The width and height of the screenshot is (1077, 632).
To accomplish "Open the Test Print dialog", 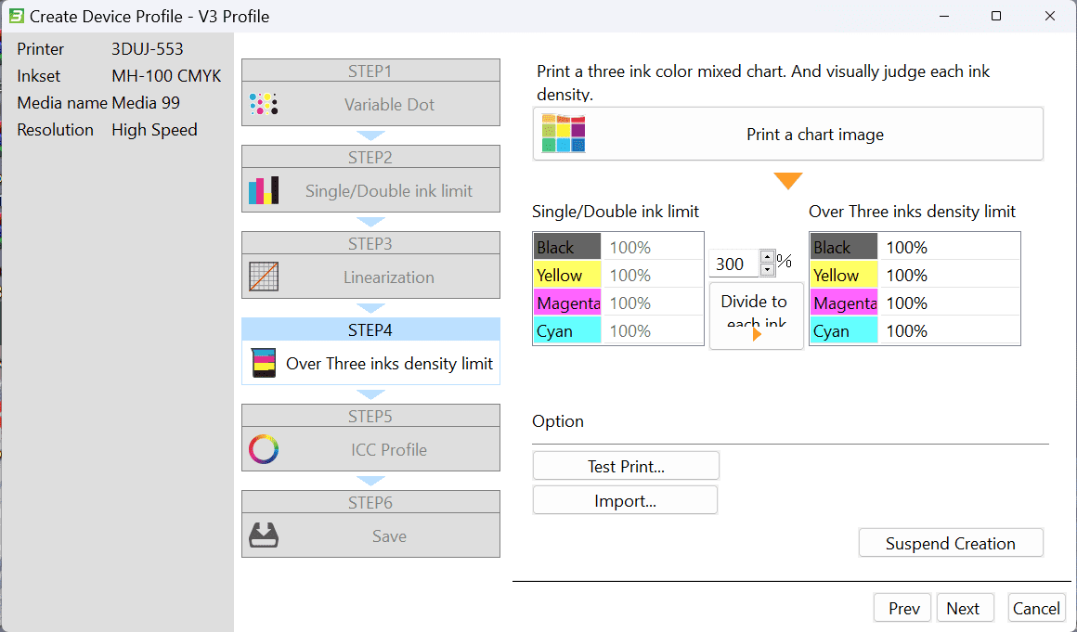I will coord(625,465).
